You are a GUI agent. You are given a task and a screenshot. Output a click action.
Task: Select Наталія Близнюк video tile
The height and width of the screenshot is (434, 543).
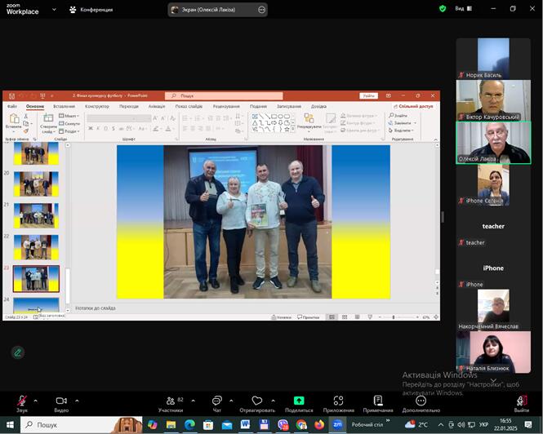click(493, 352)
